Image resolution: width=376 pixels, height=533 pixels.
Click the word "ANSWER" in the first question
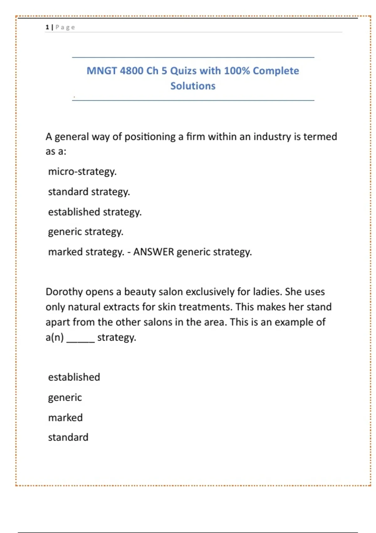pyautogui.click(x=154, y=252)
